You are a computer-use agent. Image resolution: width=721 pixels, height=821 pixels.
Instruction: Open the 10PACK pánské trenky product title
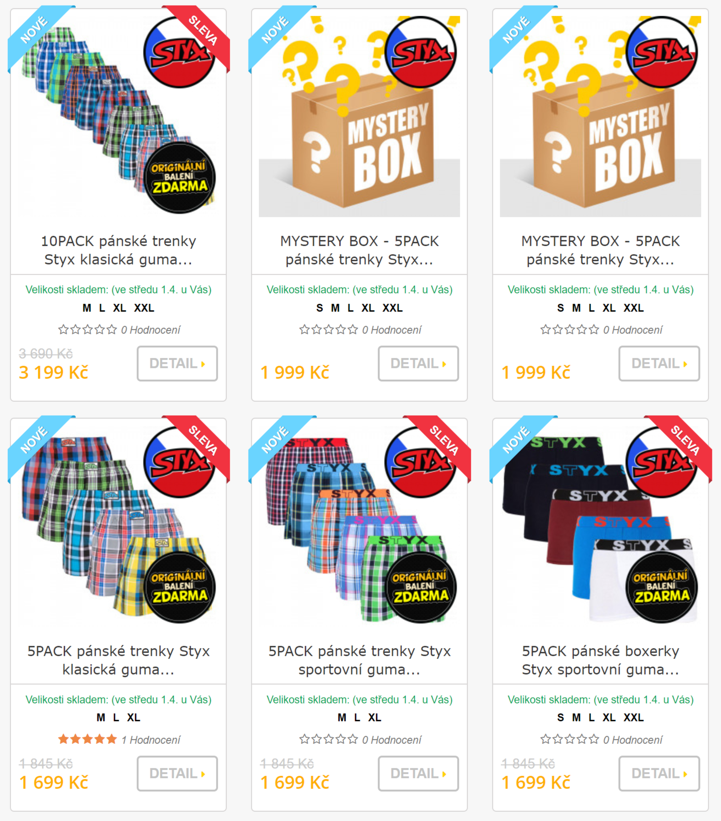pos(118,250)
